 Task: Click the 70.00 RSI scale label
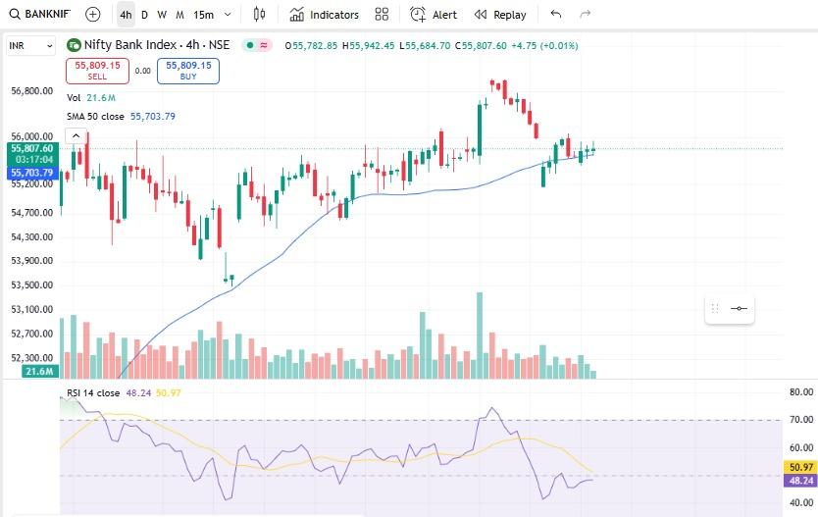[x=800, y=420]
